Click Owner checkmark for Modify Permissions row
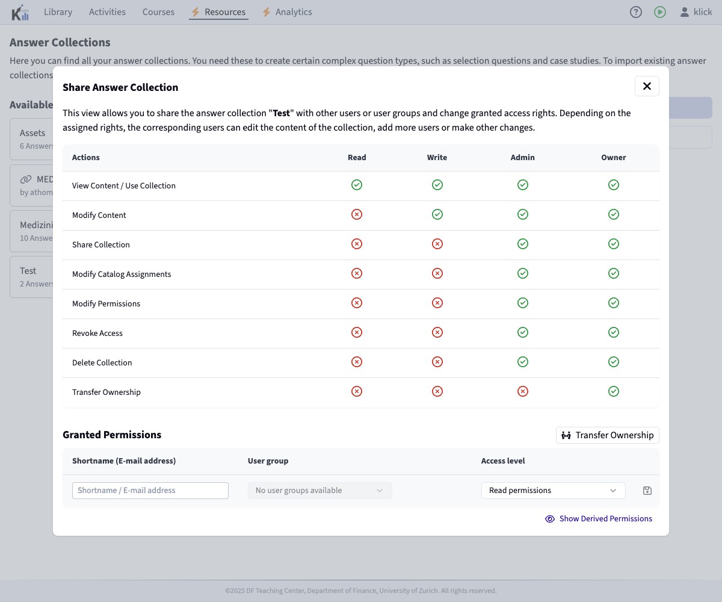Viewport: 722px width, 602px height. [x=614, y=303]
